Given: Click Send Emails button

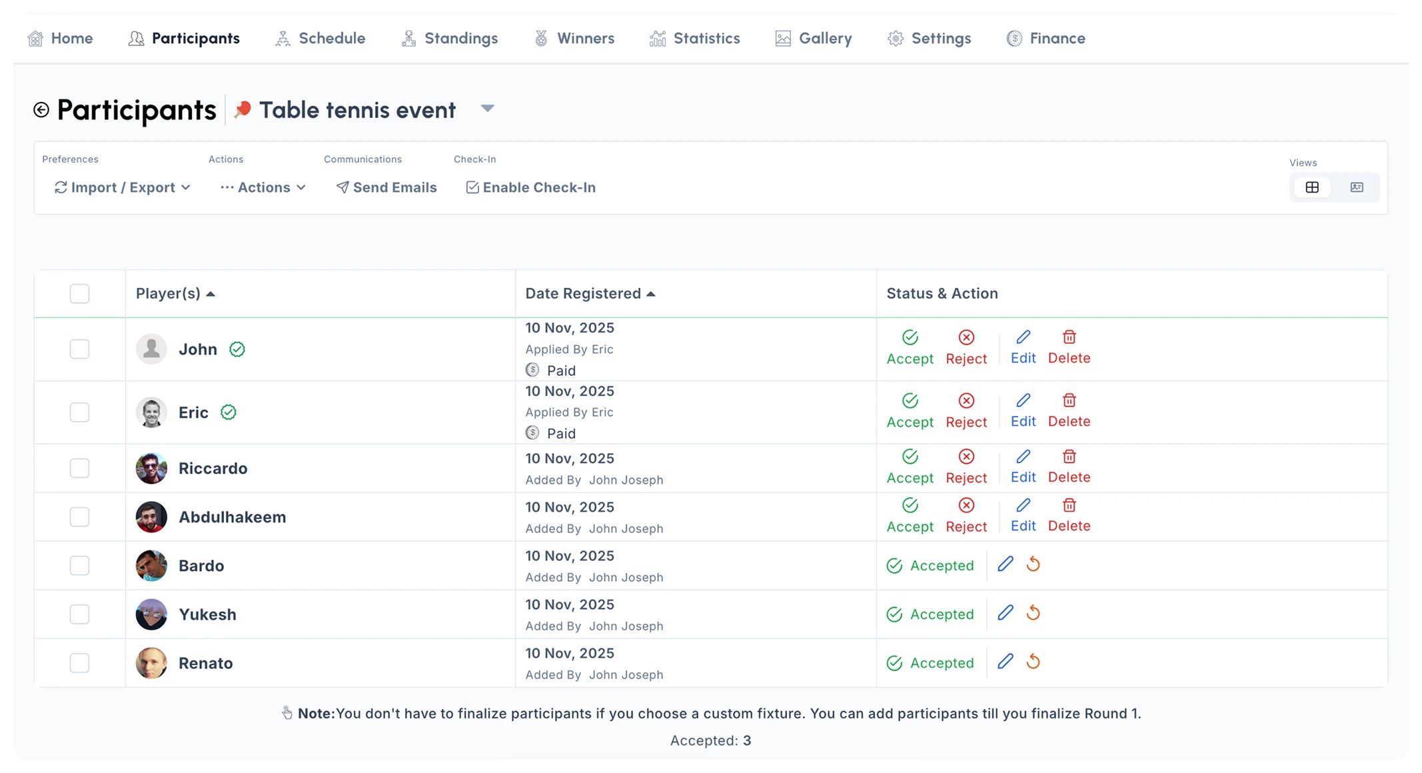Looking at the screenshot, I should click(386, 188).
